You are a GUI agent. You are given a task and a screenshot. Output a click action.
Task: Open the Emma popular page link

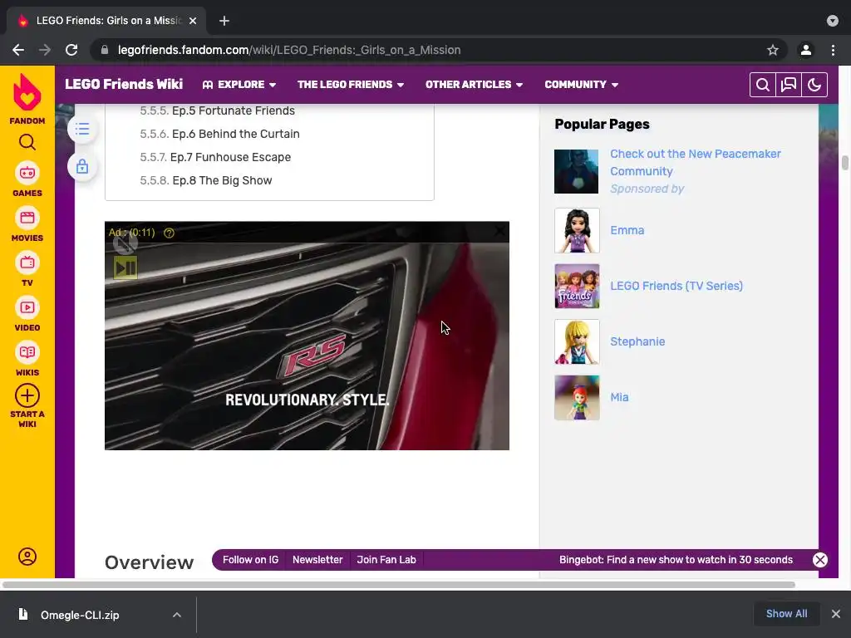(x=627, y=231)
